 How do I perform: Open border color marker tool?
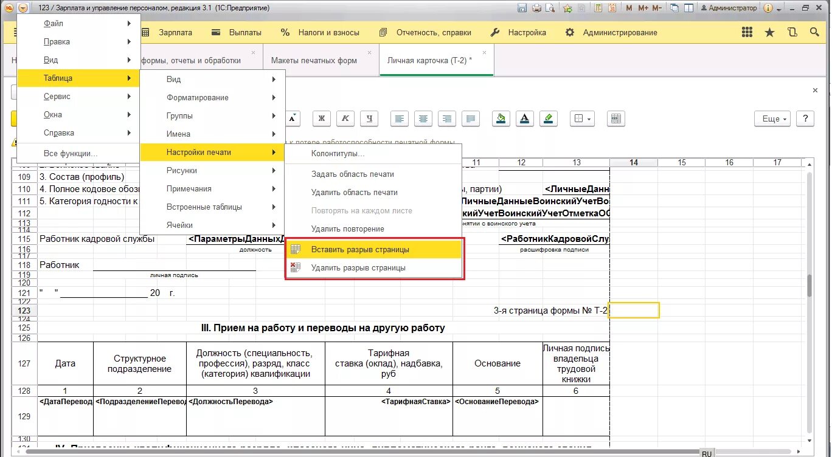click(549, 119)
